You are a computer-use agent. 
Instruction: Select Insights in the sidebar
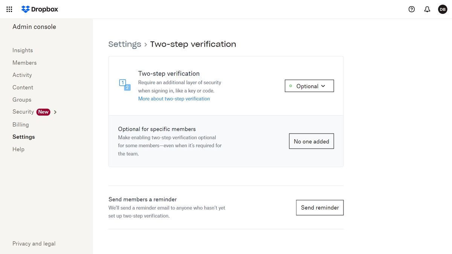(x=22, y=50)
